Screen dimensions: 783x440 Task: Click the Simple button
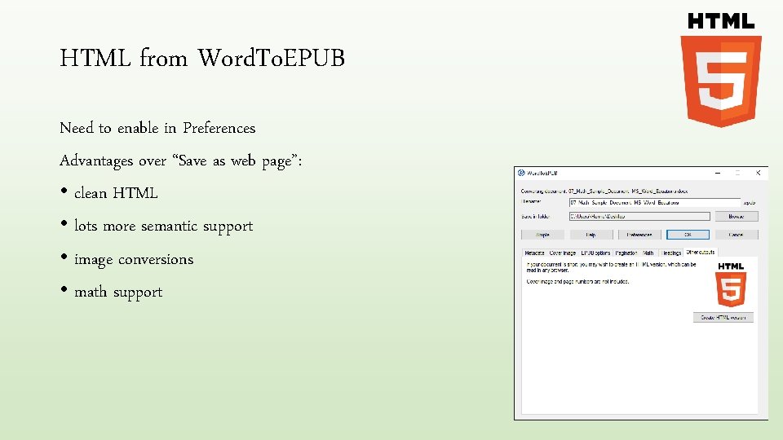tap(542, 235)
